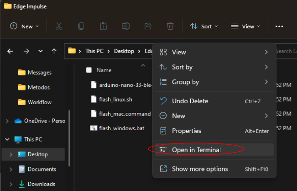This screenshot has width=297, height=191.
Task: Open the Sort dropdown in toolbar
Action: tap(204, 26)
